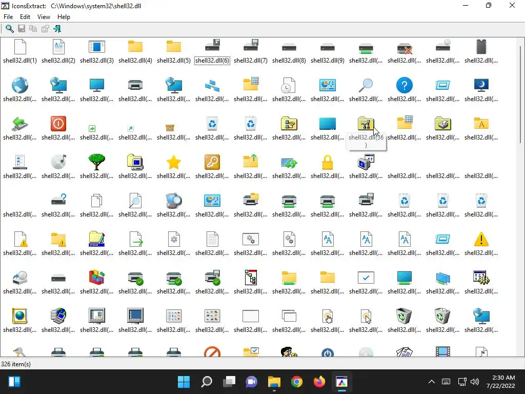Viewport: 525px width, 394px height.
Task: Open the File menu
Action: point(8,17)
